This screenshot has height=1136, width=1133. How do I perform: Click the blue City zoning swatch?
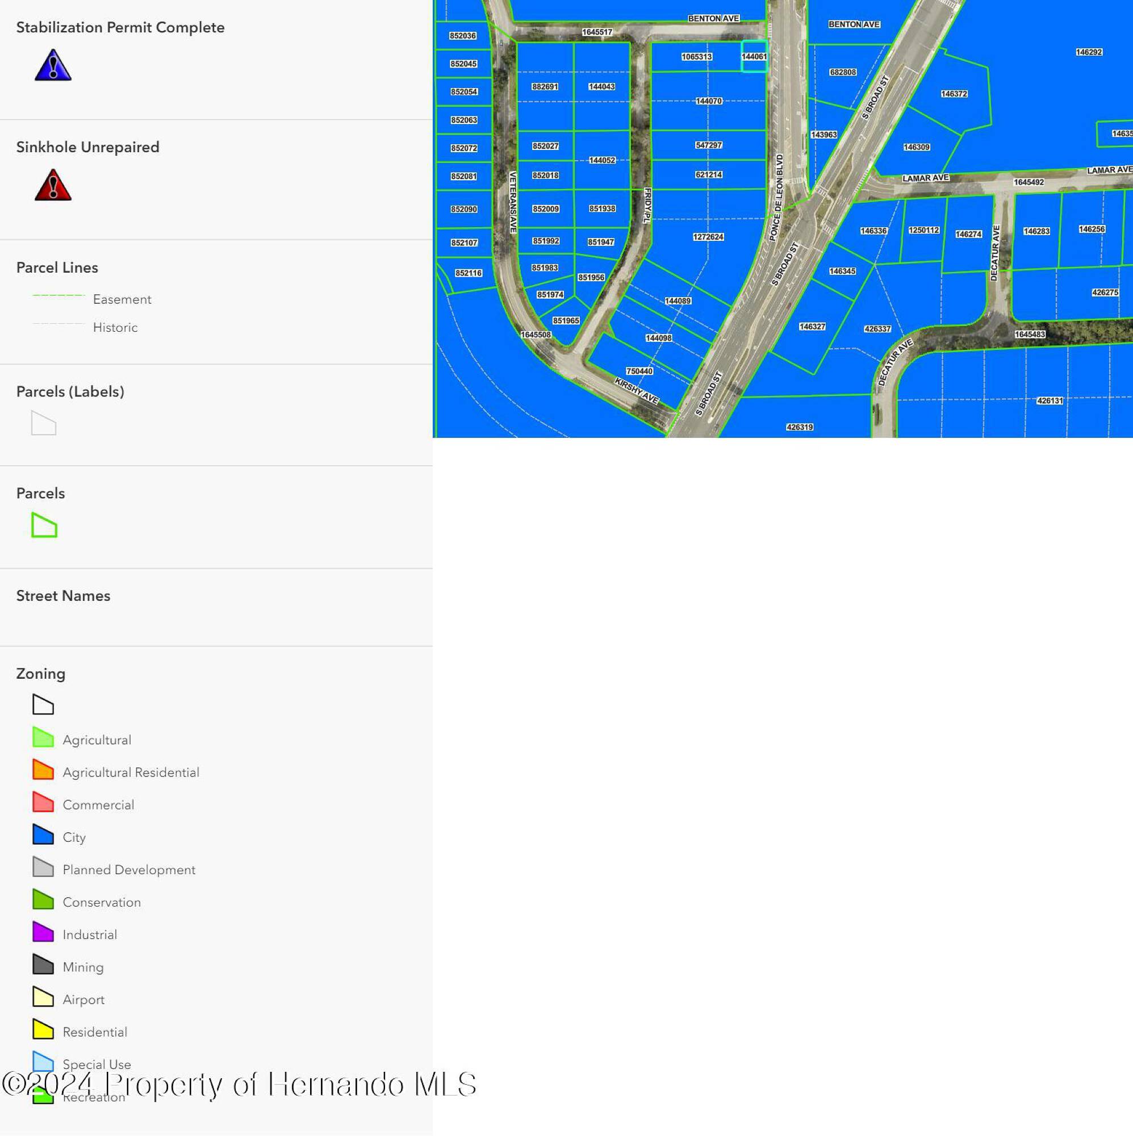pyautogui.click(x=43, y=834)
